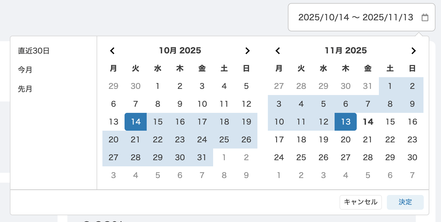The height and width of the screenshot is (222, 441).
Task: Select the 先月 preset range
Action: click(x=25, y=89)
